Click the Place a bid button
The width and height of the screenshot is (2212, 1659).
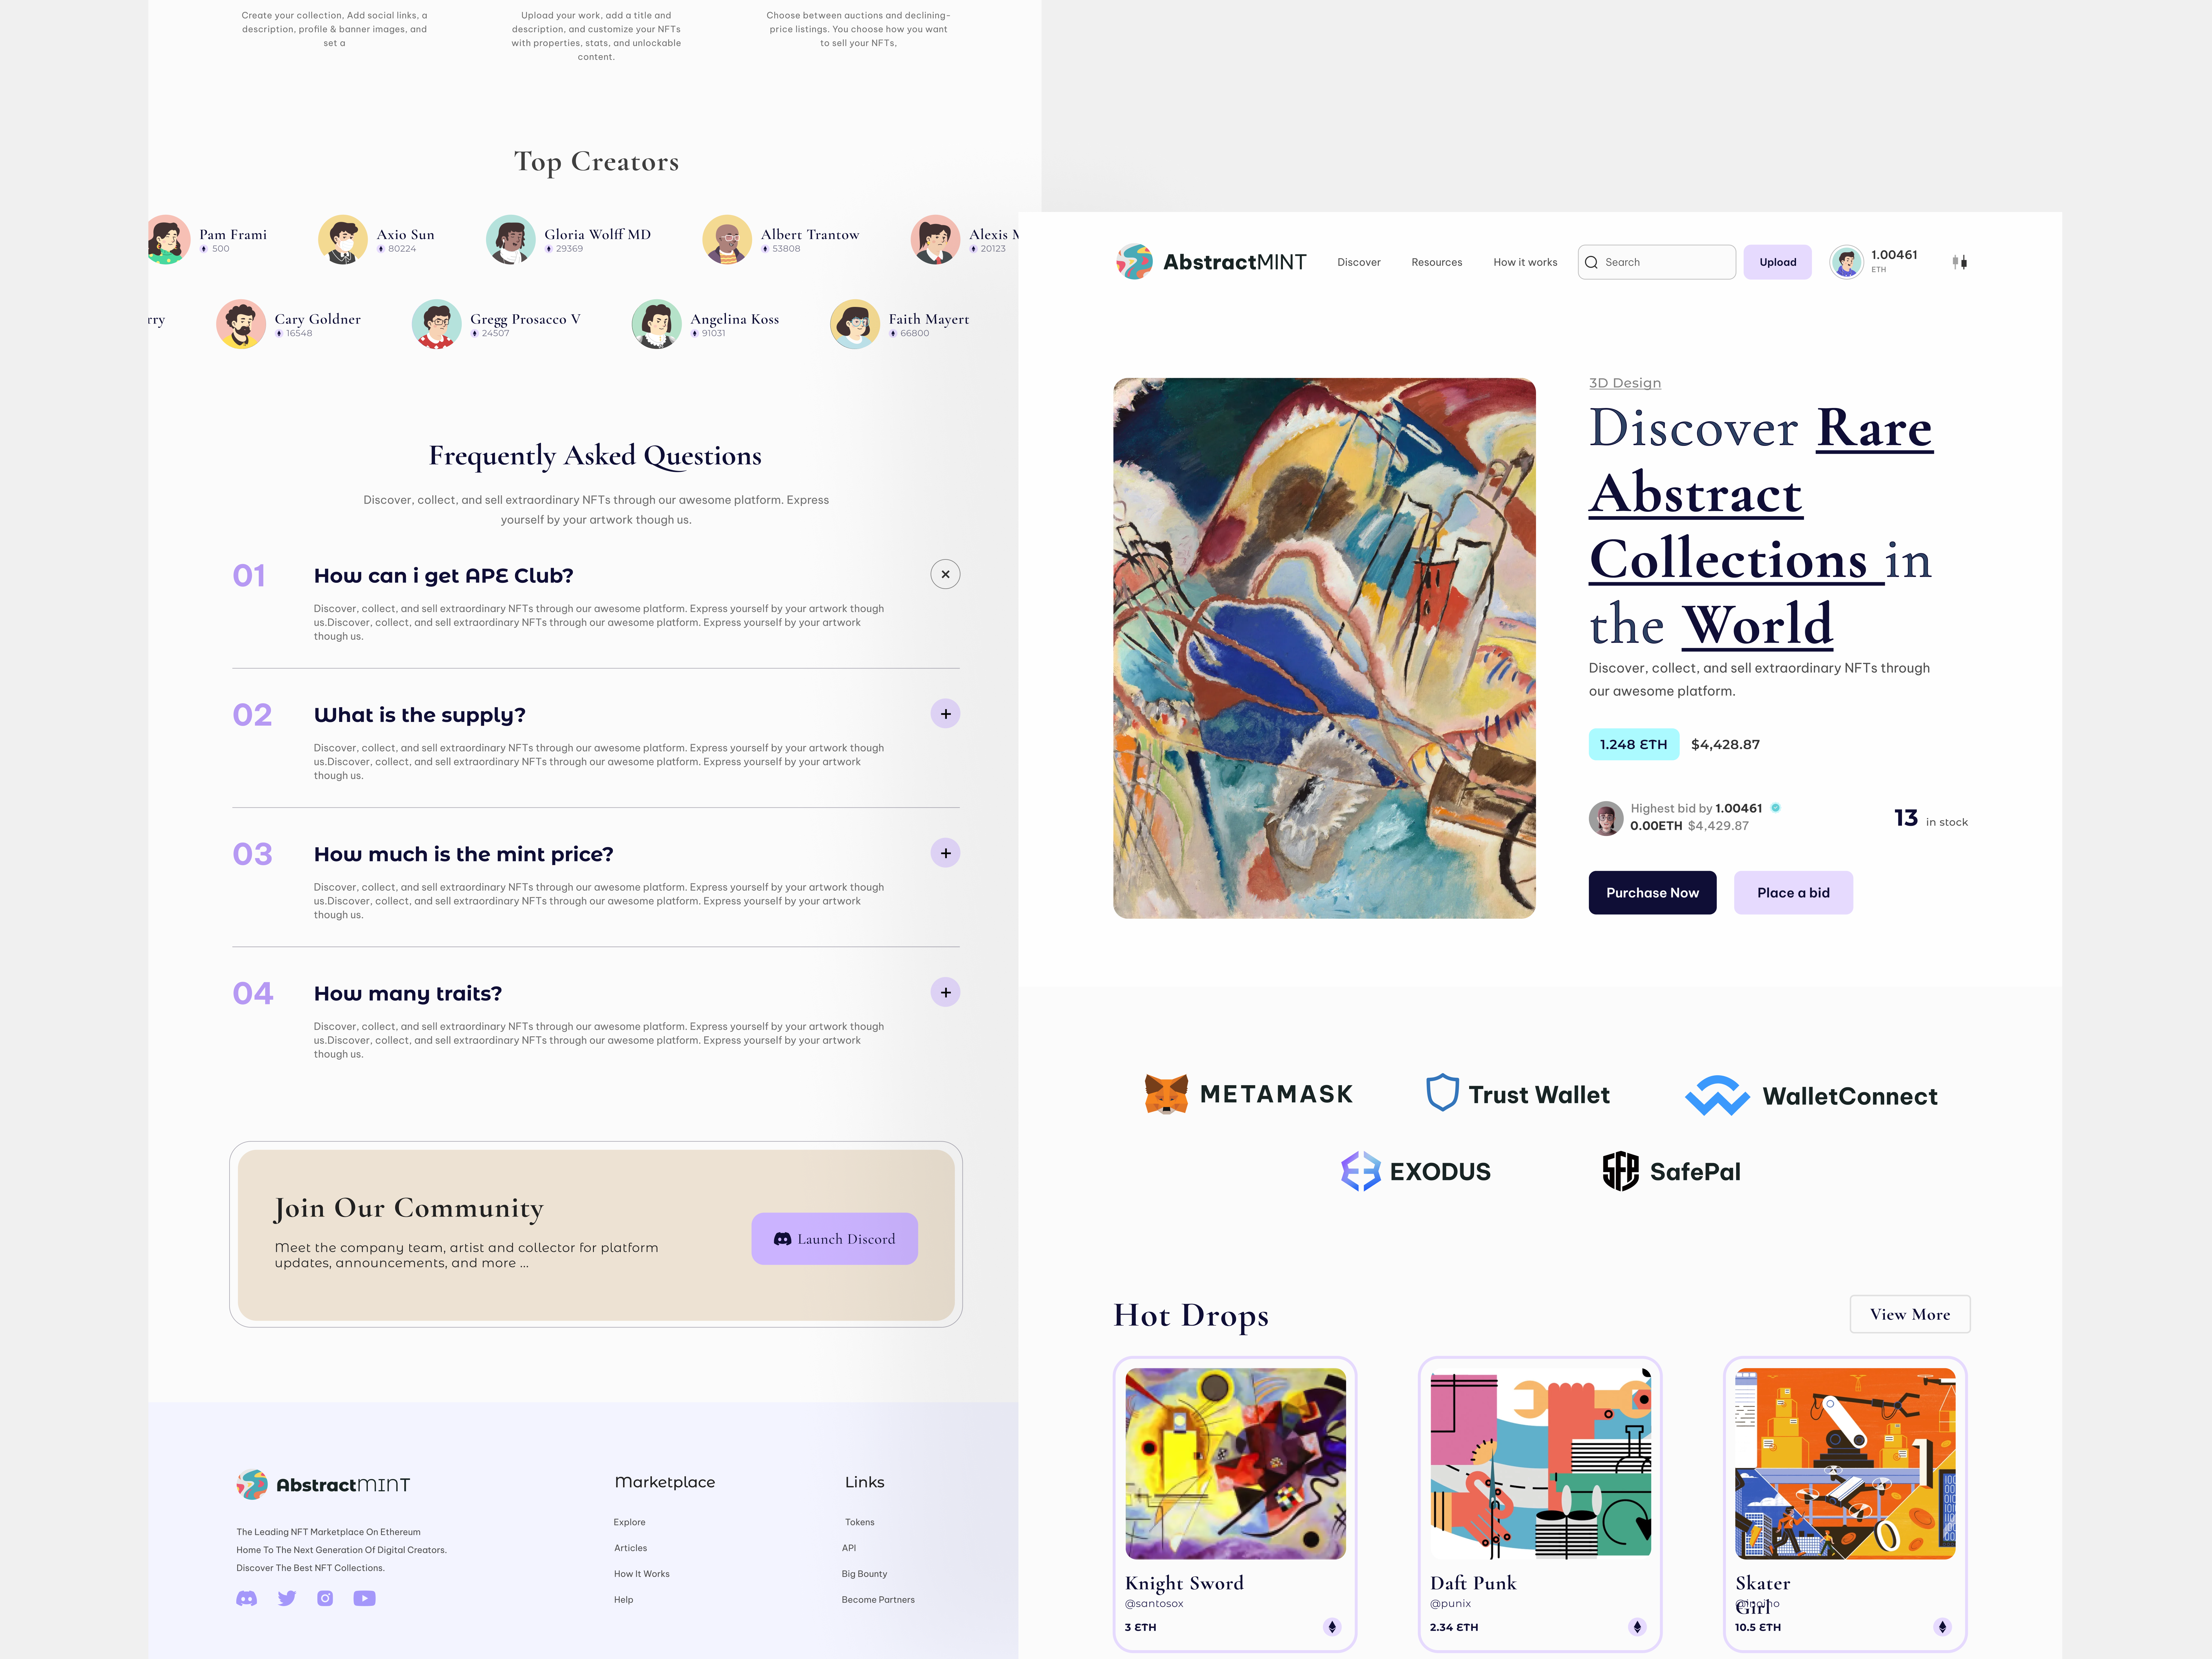1793,893
